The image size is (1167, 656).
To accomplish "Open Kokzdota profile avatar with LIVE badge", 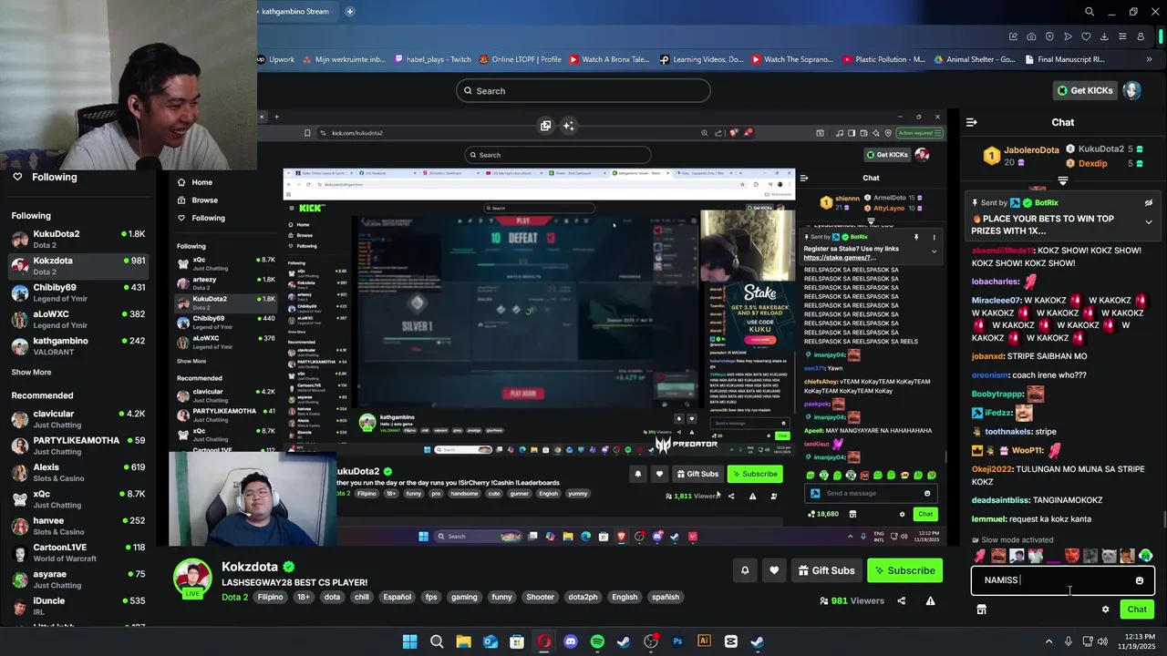I will 193,579.
